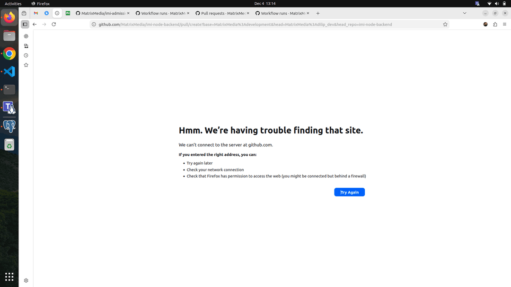Open the Bookmarks sidebar panel
The height and width of the screenshot is (287, 511).
pyautogui.click(x=26, y=65)
